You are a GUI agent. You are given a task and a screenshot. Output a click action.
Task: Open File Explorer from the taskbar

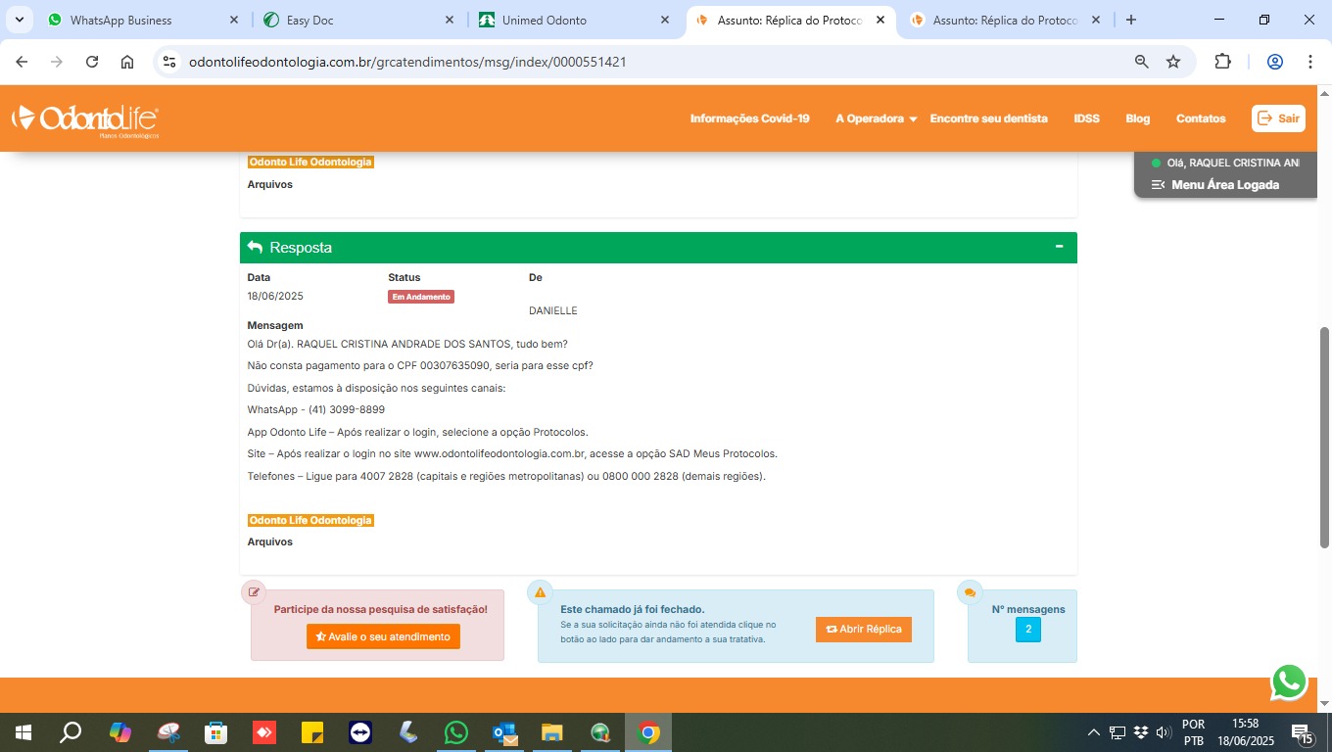point(552,732)
